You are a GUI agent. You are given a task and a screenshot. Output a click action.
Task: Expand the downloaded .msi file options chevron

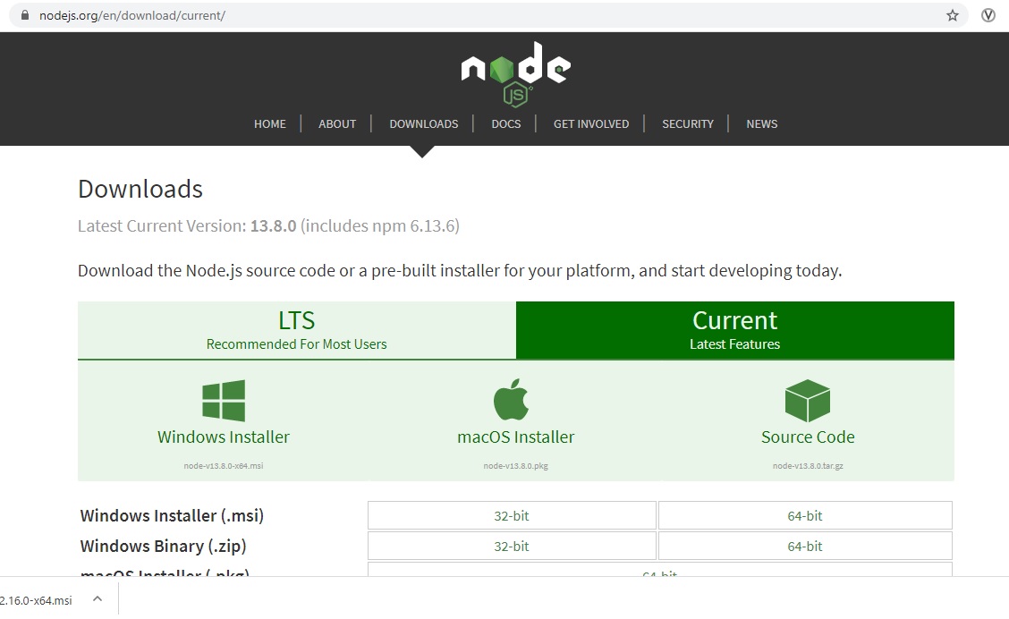(98, 599)
